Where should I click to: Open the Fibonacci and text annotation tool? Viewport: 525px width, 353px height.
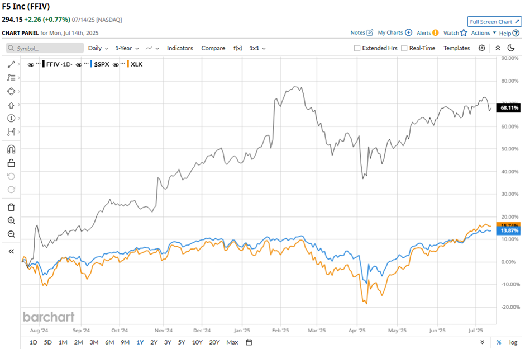coord(11,78)
